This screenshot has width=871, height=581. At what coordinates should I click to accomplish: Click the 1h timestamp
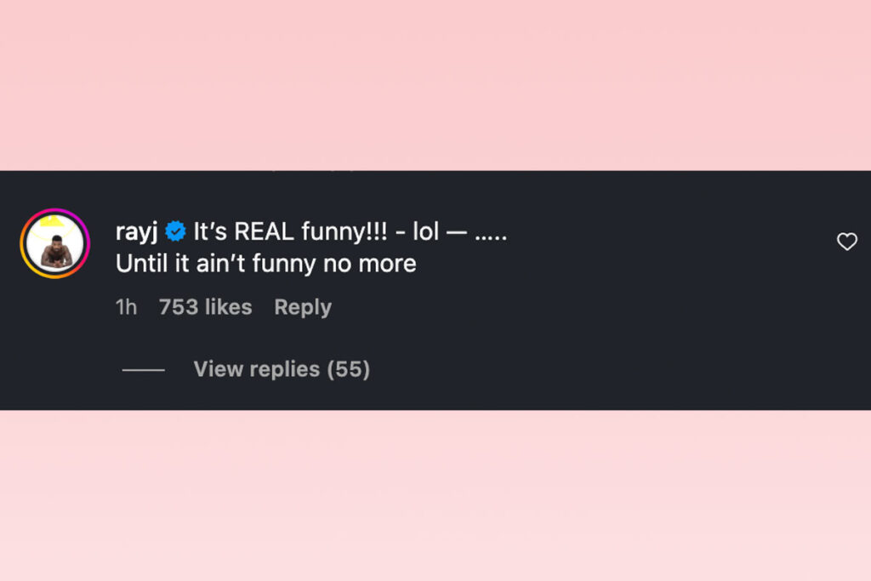(126, 307)
